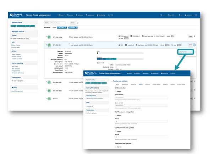Expand the STS-400-400 probe row
The image size is (213, 154).
tap(46, 90)
